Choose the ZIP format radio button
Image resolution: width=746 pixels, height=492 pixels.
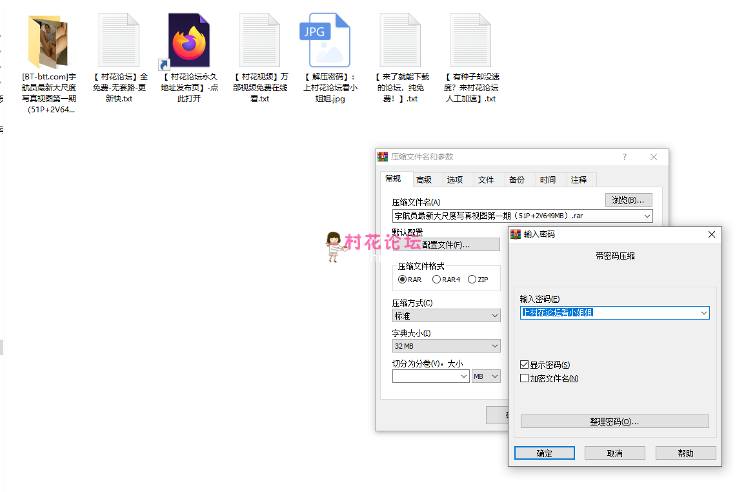tap(472, 280)
